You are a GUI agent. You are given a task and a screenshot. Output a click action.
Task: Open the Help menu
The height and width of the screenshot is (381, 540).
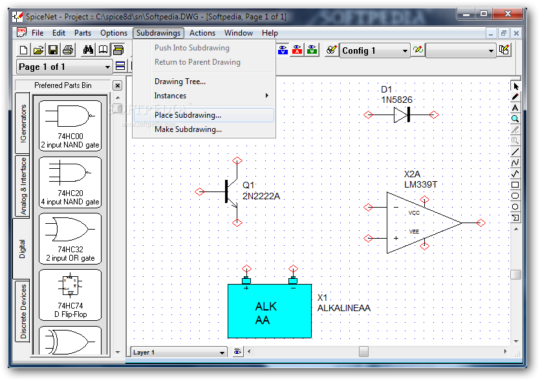click(270, 33)
